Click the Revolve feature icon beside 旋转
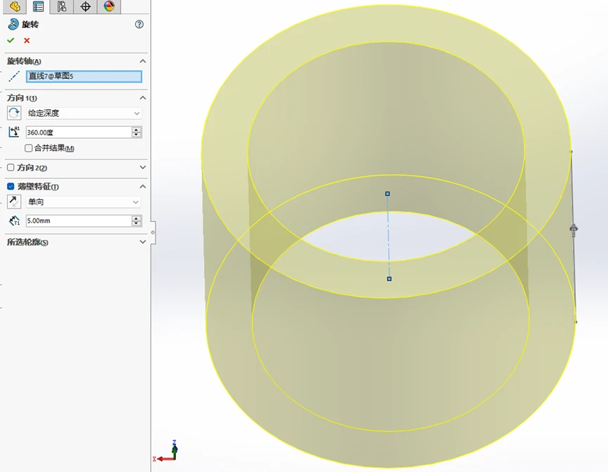 [x=13, y=24]
